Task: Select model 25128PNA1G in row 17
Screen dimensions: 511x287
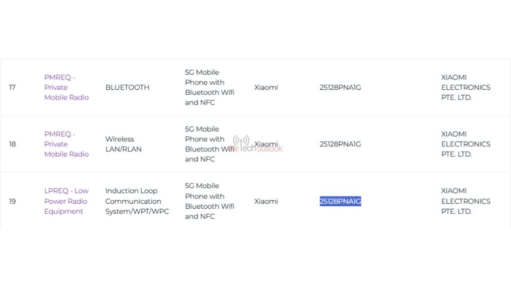Action: [340, 87]
